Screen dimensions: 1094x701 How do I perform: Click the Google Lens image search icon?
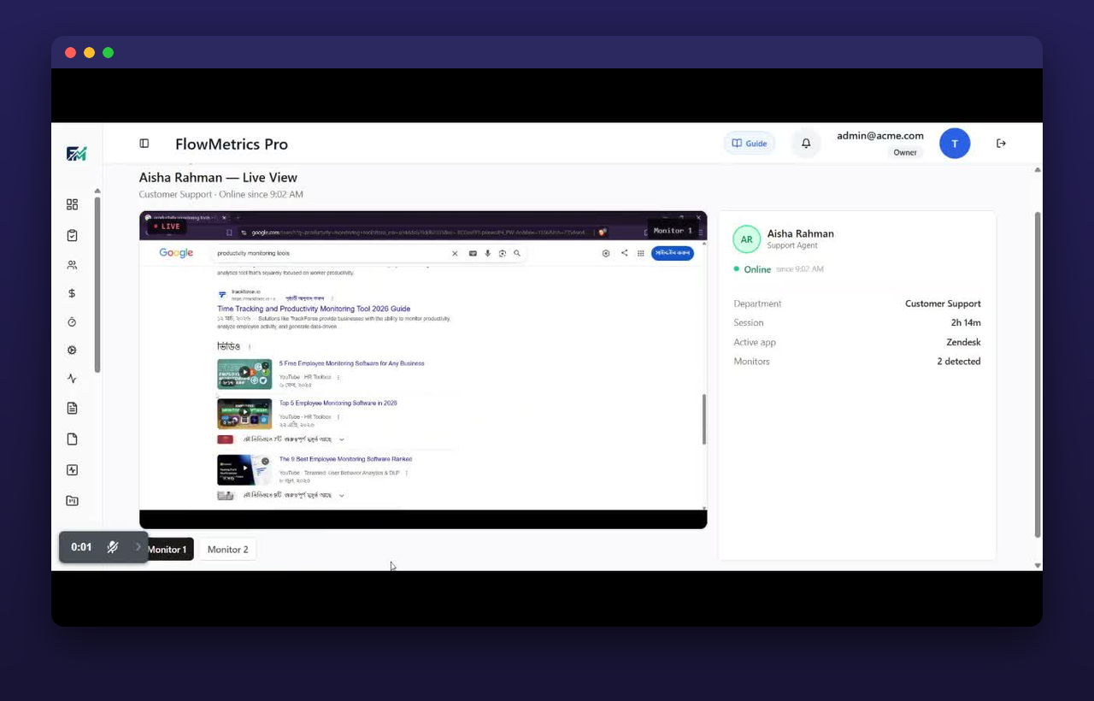pyautogui.click(x=503, y=253)
